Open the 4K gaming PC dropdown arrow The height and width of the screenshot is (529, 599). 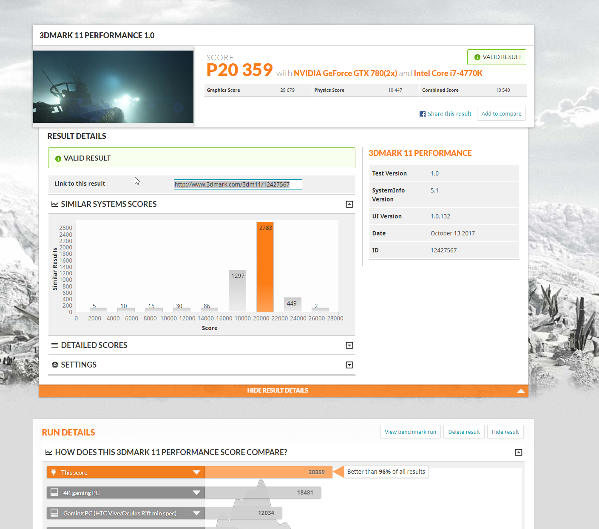coord(196,492)
